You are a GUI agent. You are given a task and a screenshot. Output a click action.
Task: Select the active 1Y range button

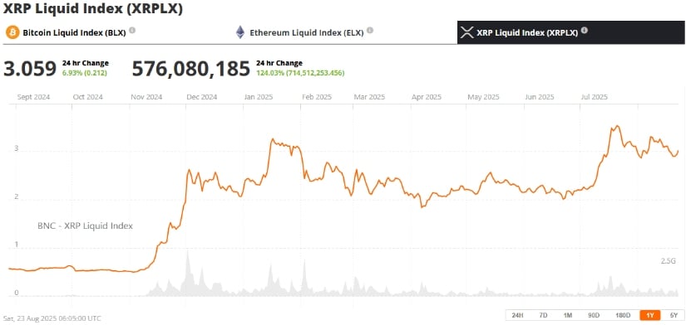650,315
